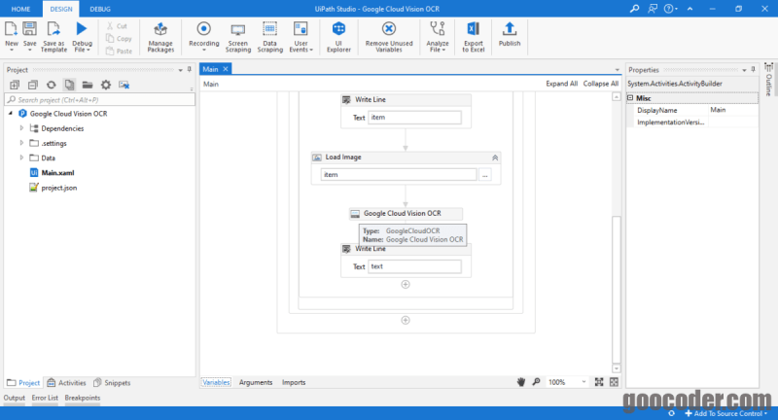
Task: Click Remove Unused Screenshots icon
Action: point(124,85)
